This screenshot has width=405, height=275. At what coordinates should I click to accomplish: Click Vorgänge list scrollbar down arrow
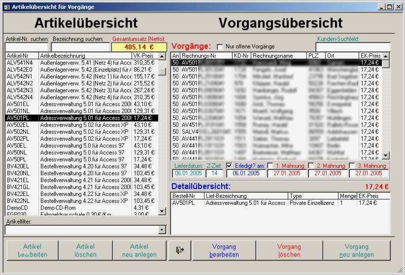pyautogui.click(x=386, y=155)
